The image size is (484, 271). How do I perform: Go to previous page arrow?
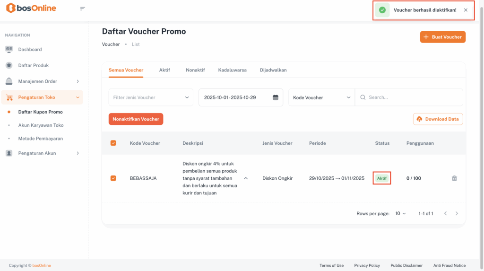pos(445,214)
